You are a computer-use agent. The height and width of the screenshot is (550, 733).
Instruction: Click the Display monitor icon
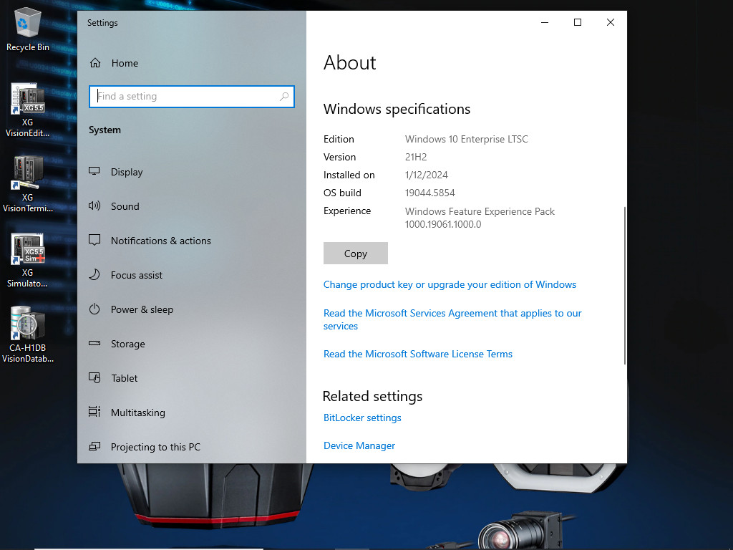(x=94, y=172)
